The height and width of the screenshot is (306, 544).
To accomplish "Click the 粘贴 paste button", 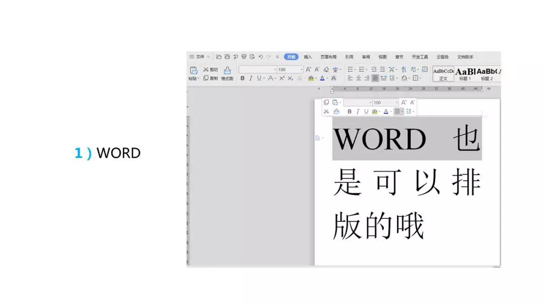I will pyautogui.click(x=193, y=73).
